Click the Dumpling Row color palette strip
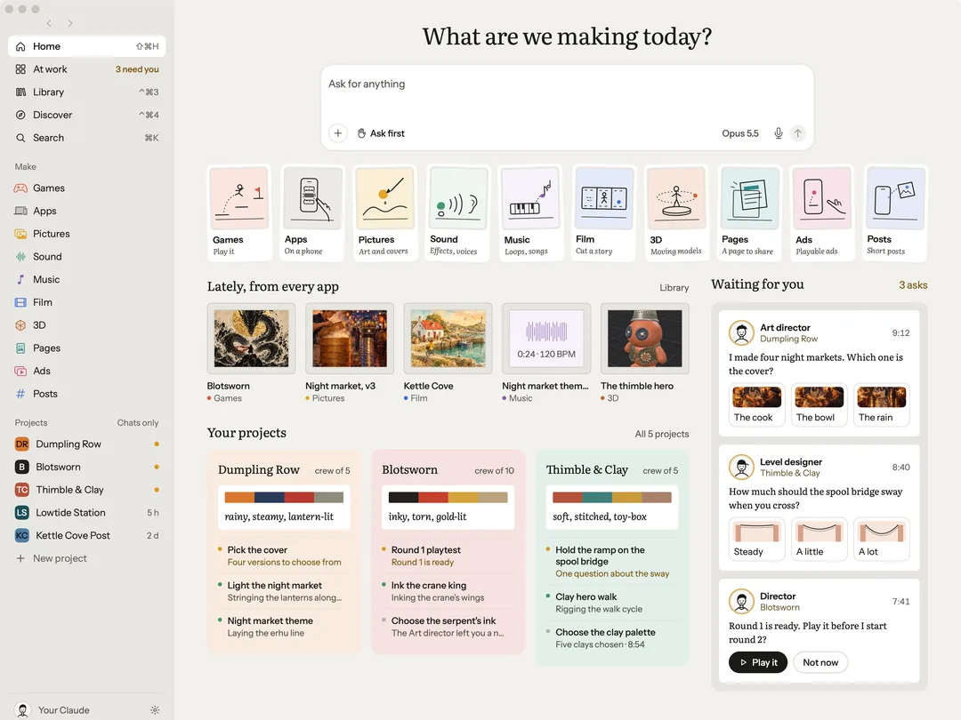Image resolution: width=961 pixels, height=720 pixels. point(284,497)
